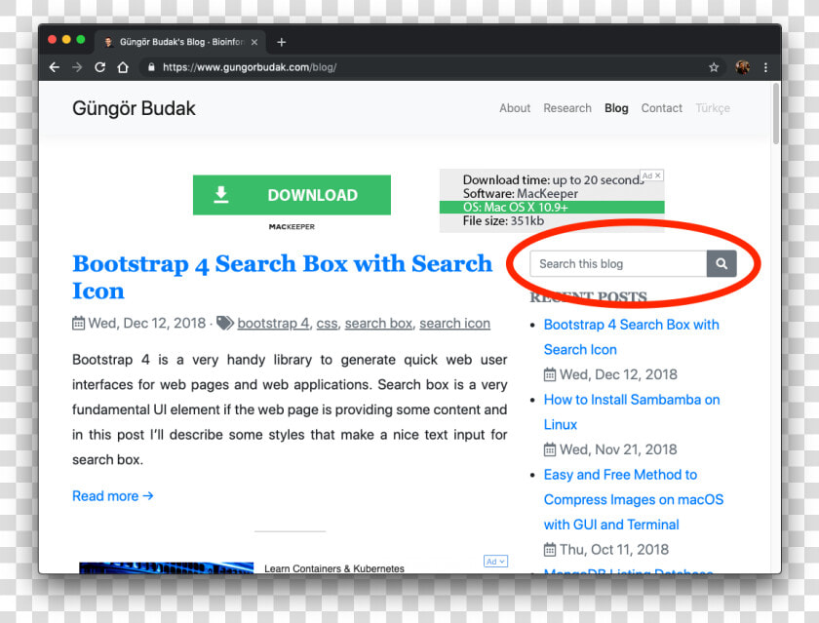
Task: Open recent post How to Install Sambamba on Linux
Action: point(632,412)
